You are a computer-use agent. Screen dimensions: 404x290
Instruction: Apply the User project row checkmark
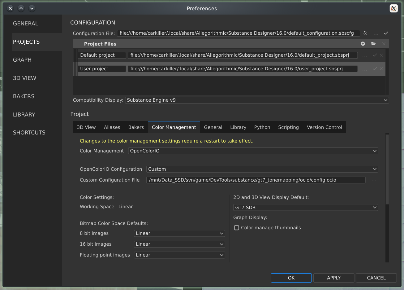(375, 69)
